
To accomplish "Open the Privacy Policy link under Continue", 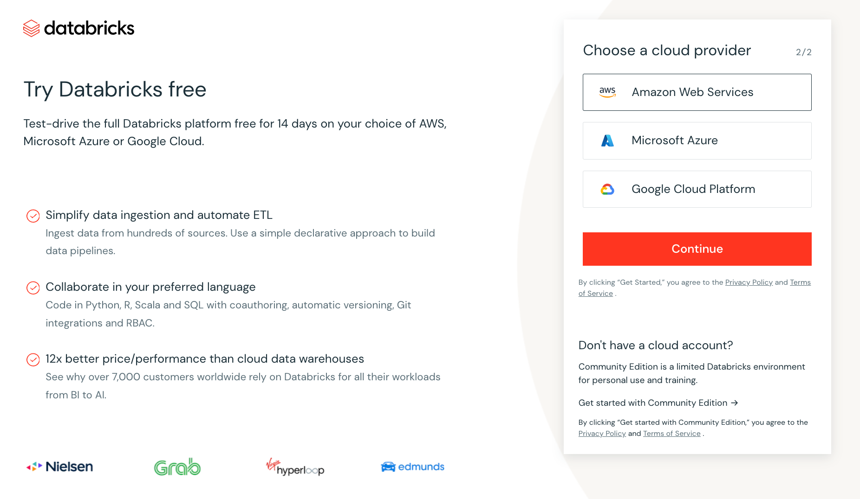I will [x=749, y=282].
